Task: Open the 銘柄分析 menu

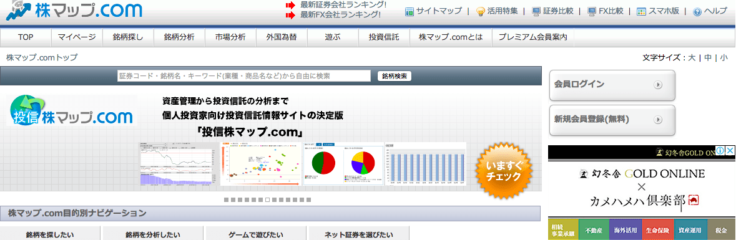Action: click(x=179, y=37)
